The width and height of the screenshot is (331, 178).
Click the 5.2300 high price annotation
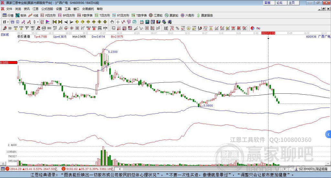113,52
